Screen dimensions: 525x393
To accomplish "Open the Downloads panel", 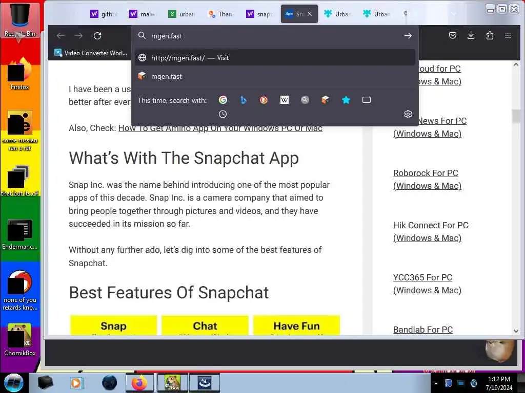I will [471, 35].
